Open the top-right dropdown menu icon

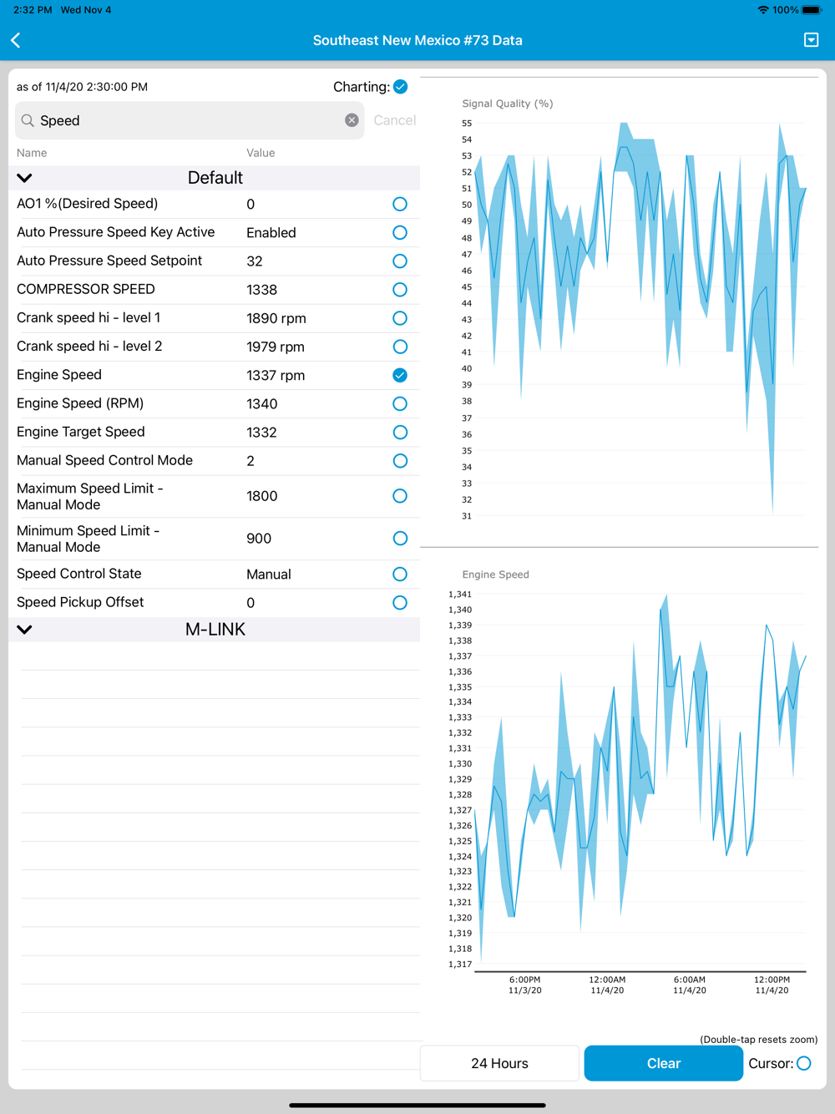pos(811,40)
